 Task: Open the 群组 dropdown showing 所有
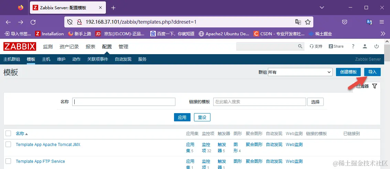click(x=300, y=72)
